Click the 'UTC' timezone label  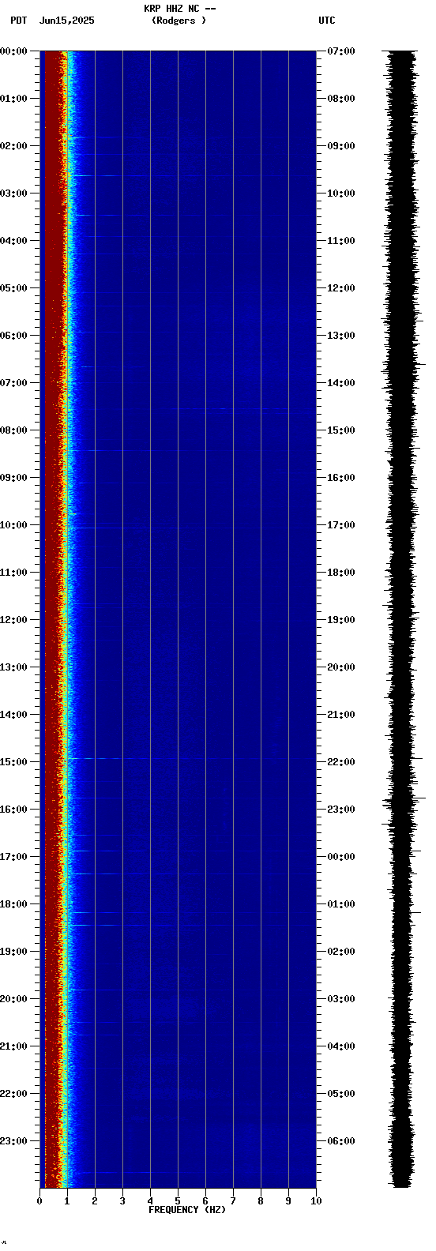coord(326,21)
